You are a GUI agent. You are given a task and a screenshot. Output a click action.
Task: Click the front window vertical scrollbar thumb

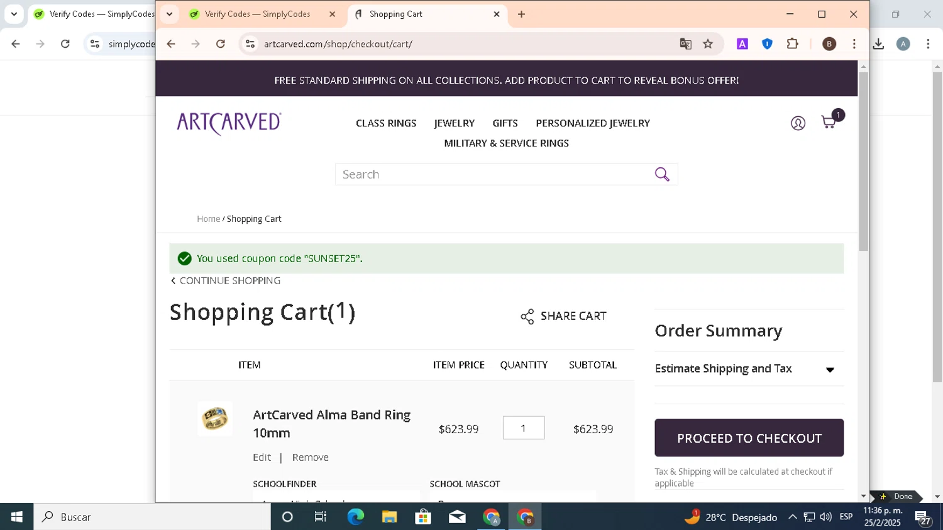tap(863, 162)
